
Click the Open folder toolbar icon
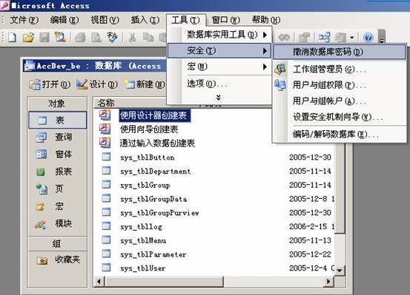[28, 37]
